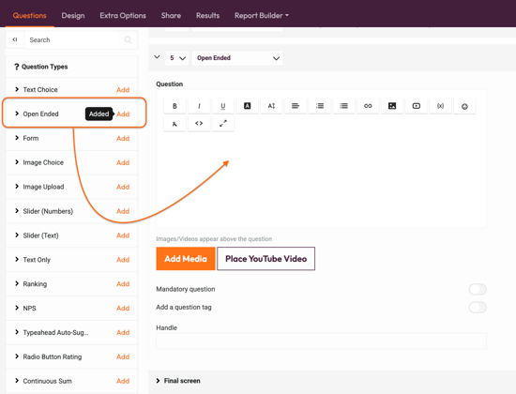Add an Image Choice question

coord(123,162)
